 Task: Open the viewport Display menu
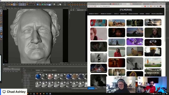12,8
